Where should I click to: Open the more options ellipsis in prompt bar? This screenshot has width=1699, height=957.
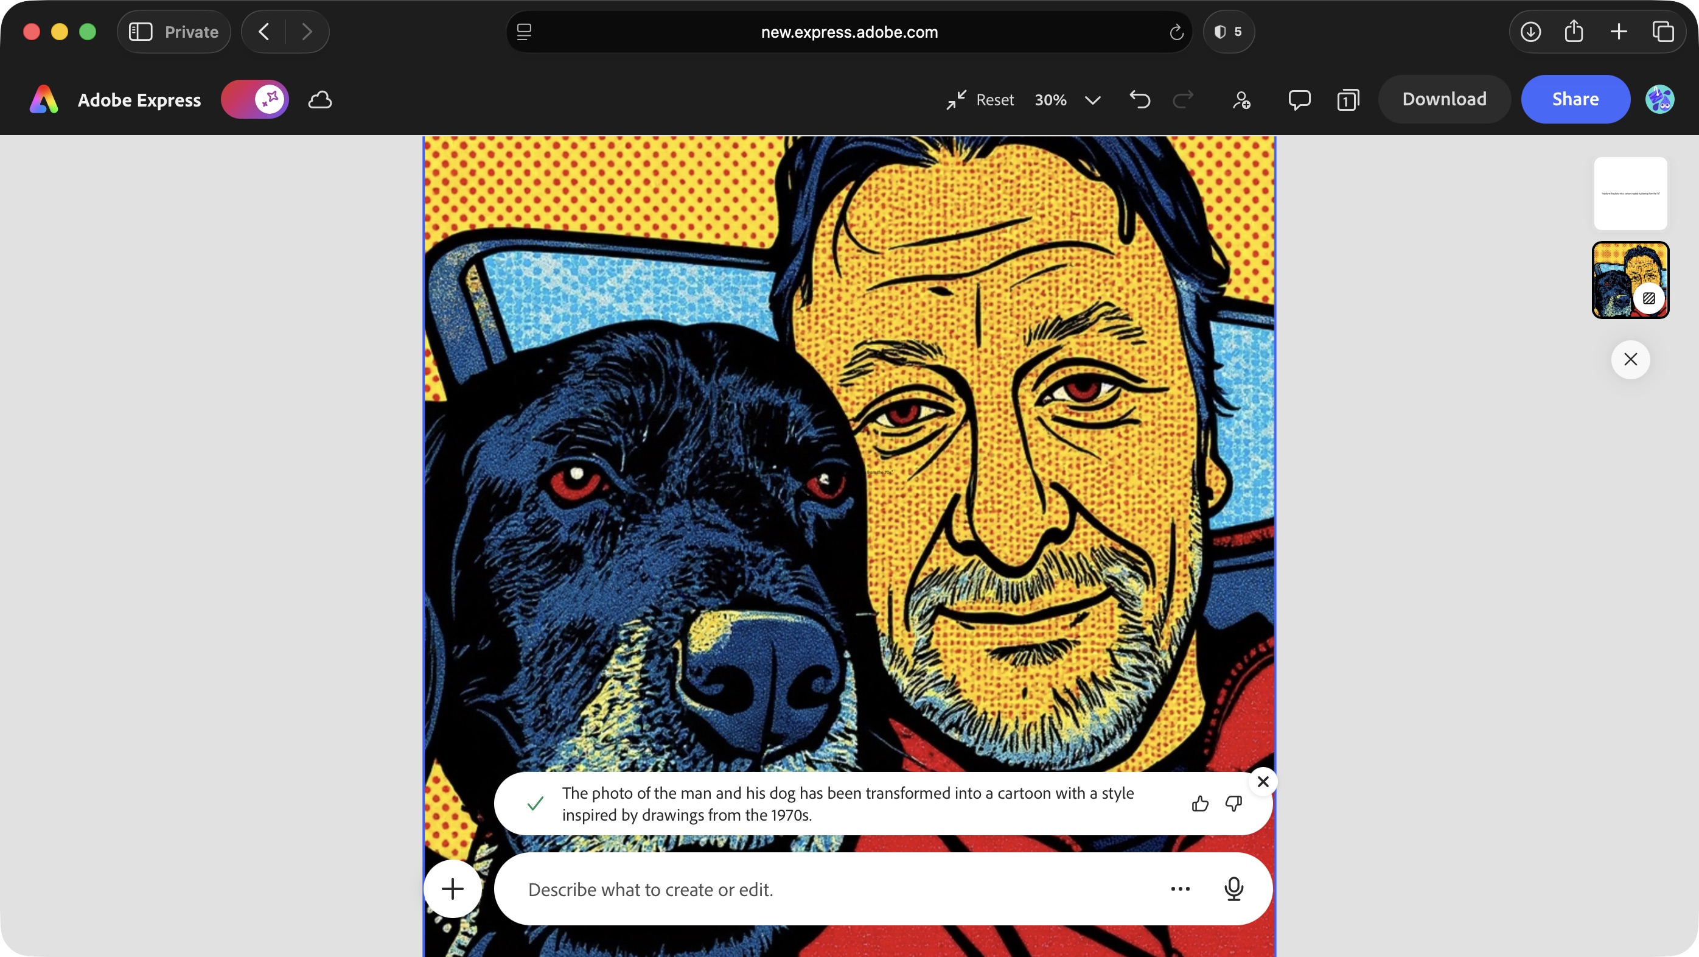point(1180,889)
